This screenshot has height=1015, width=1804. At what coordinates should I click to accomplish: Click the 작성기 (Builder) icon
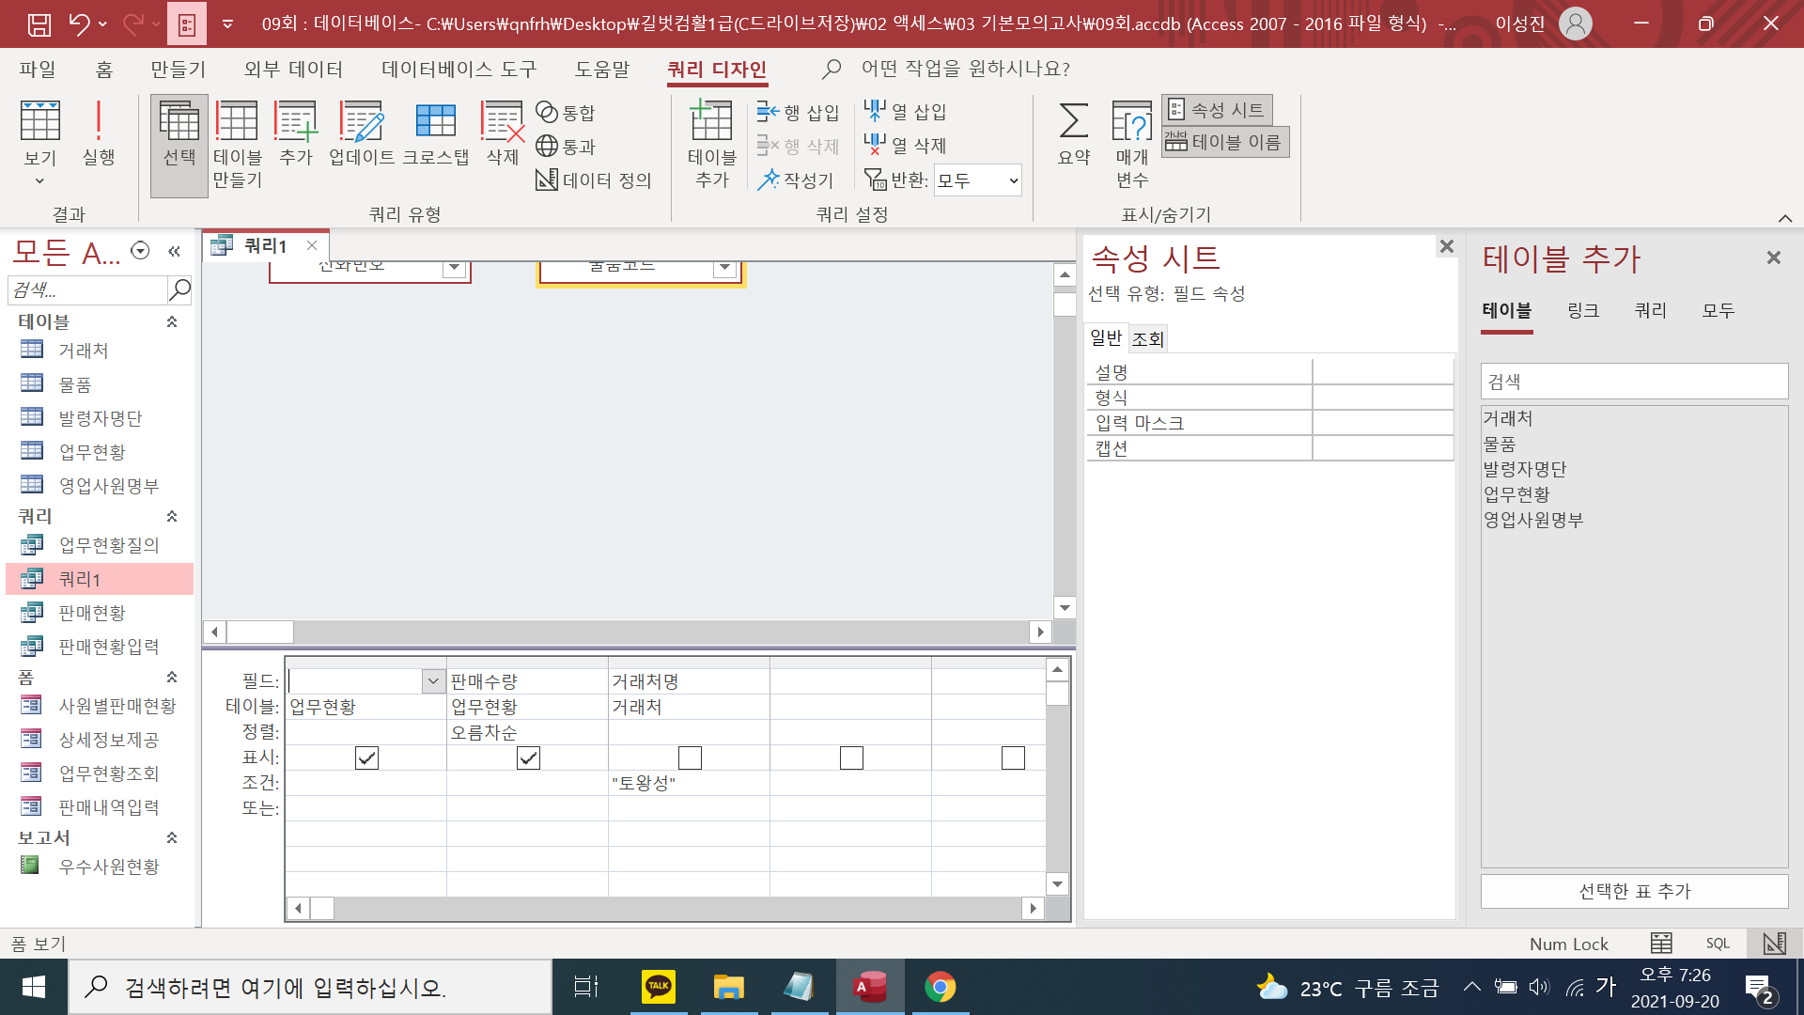(796, 180)
